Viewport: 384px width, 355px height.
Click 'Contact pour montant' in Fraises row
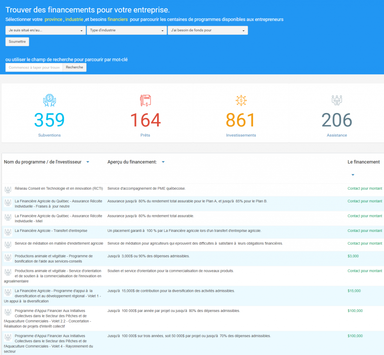pyautogui.click(x=364, y=201)
